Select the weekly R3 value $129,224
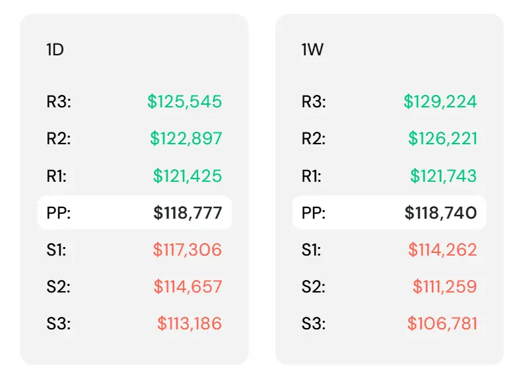 pyautogui.click(x=440, y=101)
